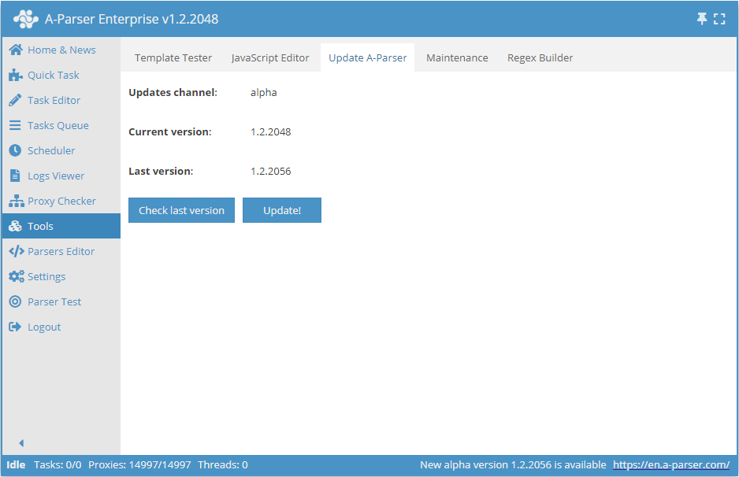Image resolution: width=739 pixels, height=477 pixels.
Task: Select the Quick Task icon
Action: coord(54,75)
